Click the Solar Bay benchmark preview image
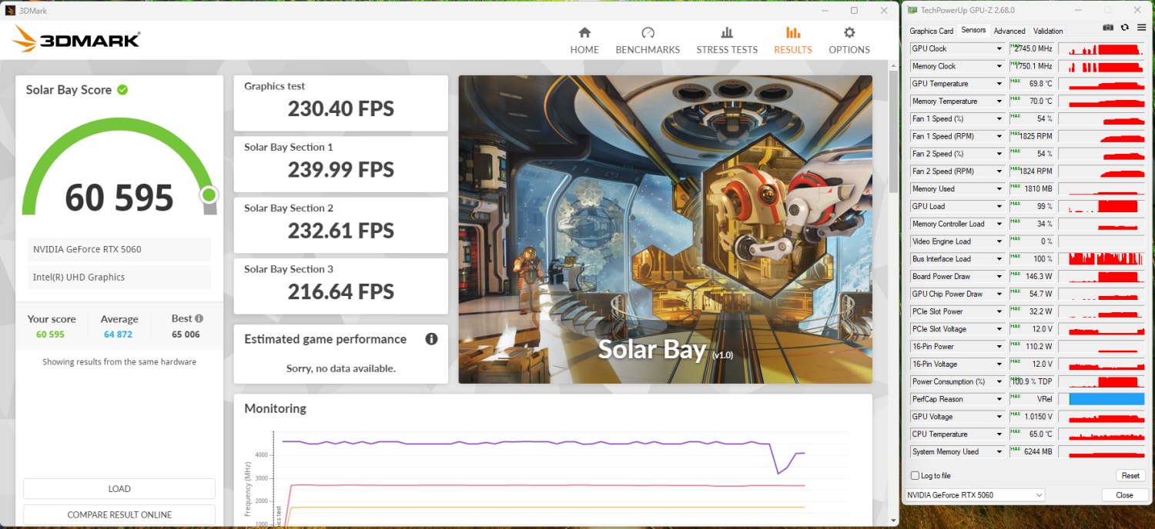The image size is (1155, 529). click(665, 229)
